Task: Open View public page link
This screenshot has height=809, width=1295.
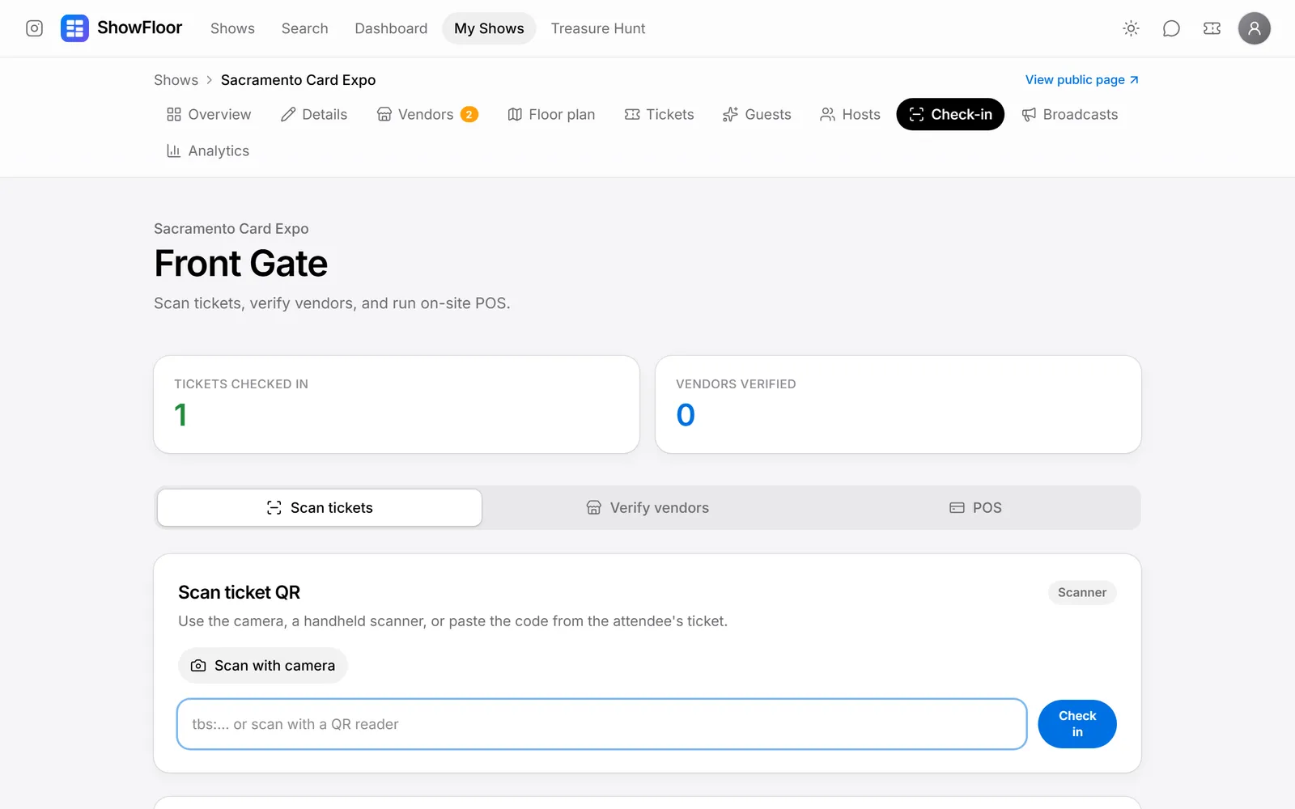Action: (1082, 79)
